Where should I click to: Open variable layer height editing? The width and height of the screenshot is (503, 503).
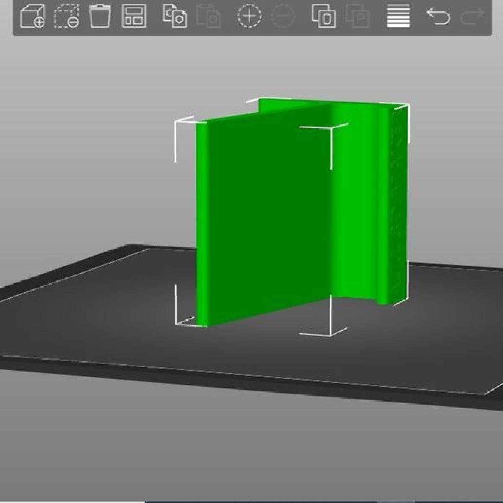(x=398, y=17)
